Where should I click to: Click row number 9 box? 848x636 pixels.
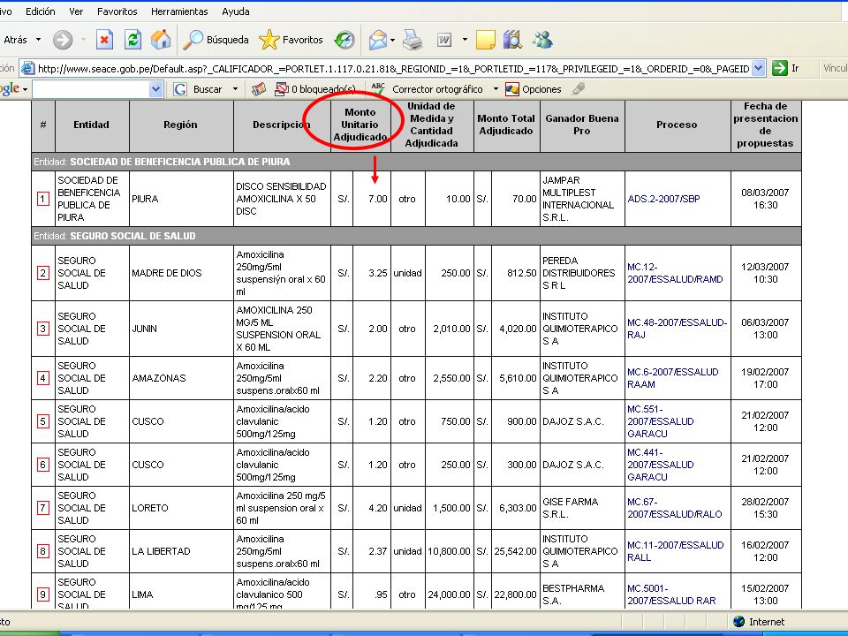(42, 594)
